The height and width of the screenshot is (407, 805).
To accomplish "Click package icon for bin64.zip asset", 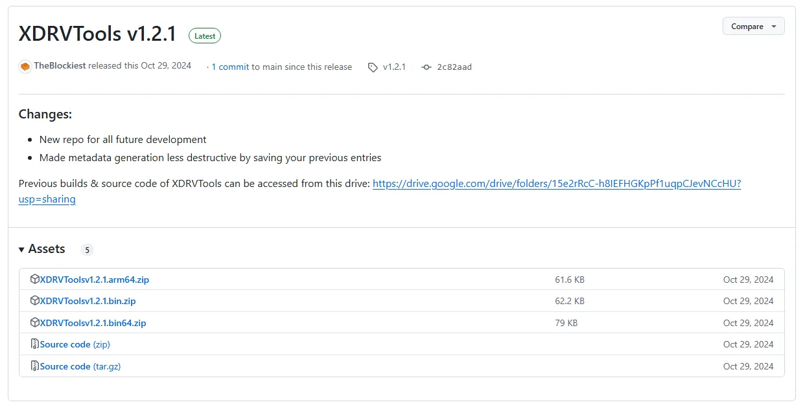I will pos(35,323).
